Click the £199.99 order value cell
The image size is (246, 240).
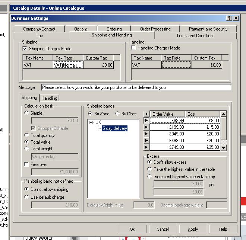tap(167, 127)
